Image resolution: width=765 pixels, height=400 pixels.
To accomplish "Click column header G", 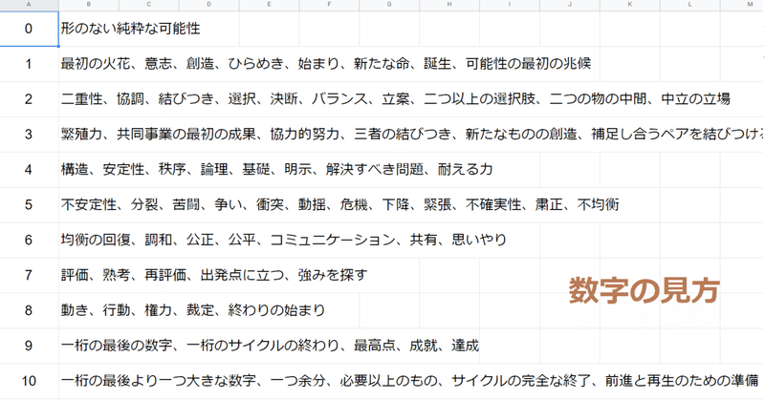I will click(389, 5).
